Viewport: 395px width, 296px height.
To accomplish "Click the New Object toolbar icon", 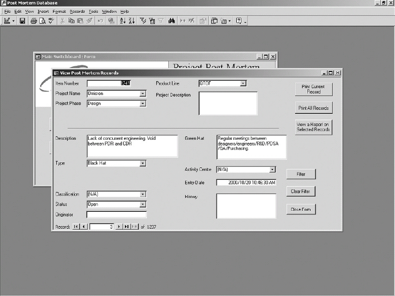I will click(x=224, y=21).
